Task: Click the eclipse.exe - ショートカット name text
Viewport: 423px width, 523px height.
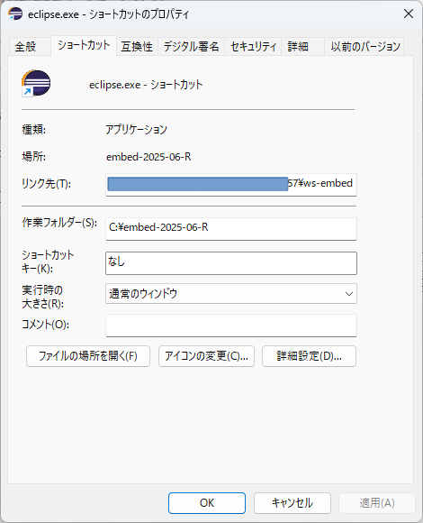Action: tap(146, 85)
